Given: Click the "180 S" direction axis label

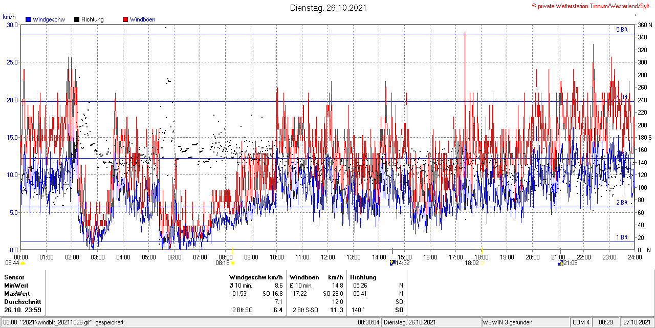Looking at the screenshot, I should [x=644, y=137].
